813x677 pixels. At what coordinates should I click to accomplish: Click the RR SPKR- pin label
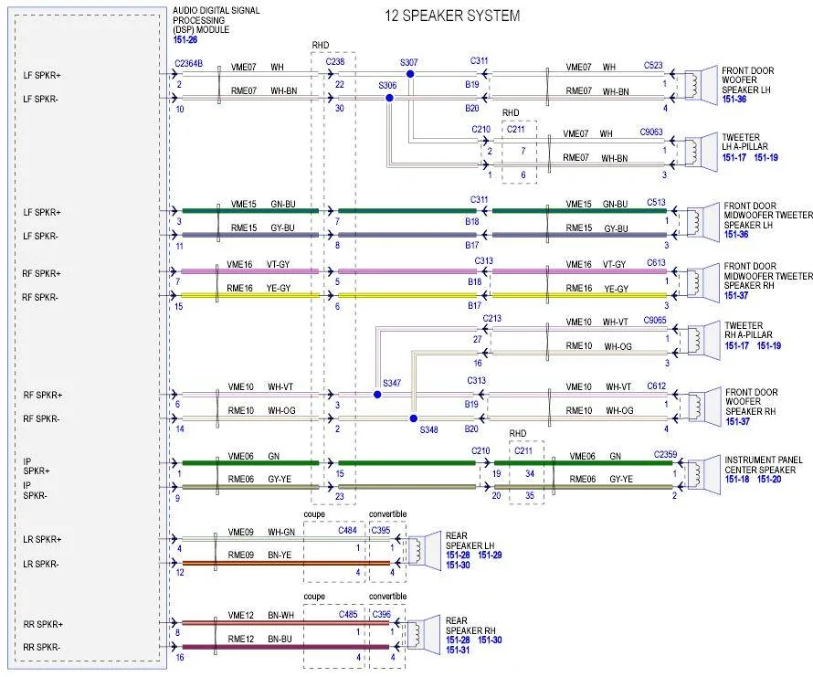point(41,648)
